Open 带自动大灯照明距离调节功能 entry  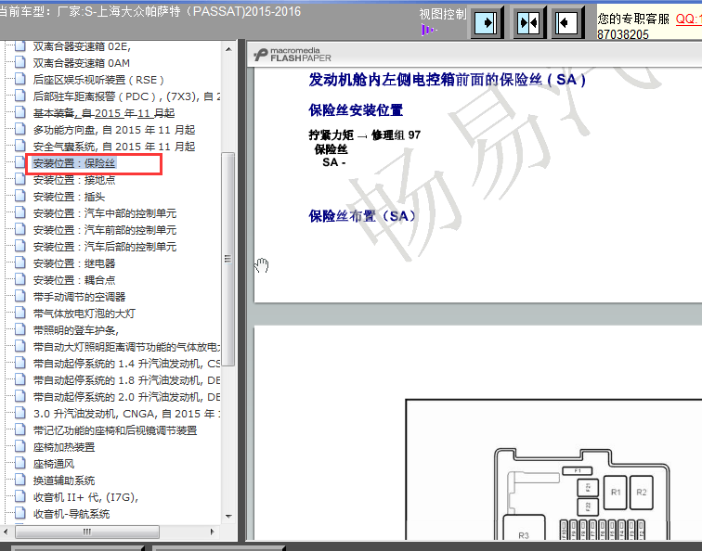tap(126, 347)
